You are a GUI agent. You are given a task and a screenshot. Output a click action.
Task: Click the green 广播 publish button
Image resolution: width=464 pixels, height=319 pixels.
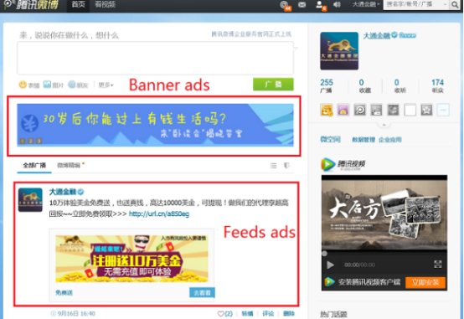coord(273,85)
